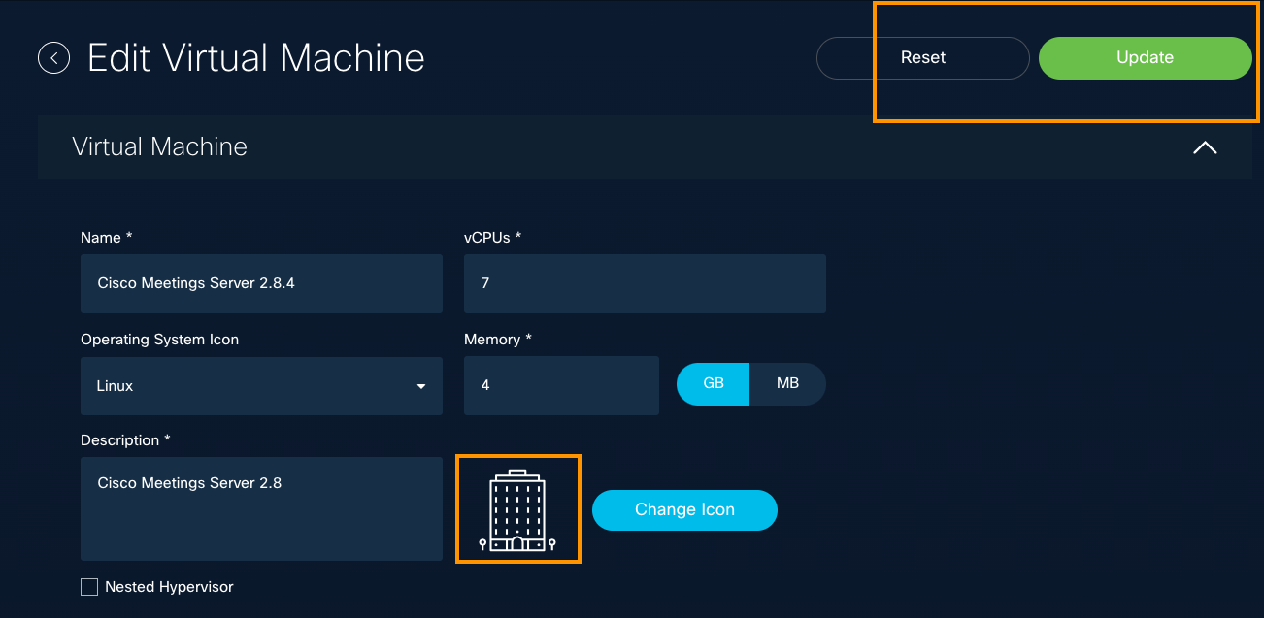This screenshot has width=1264, height=618.
Task: Open the Operating System Icon dropdown
Action: (261, 386)
